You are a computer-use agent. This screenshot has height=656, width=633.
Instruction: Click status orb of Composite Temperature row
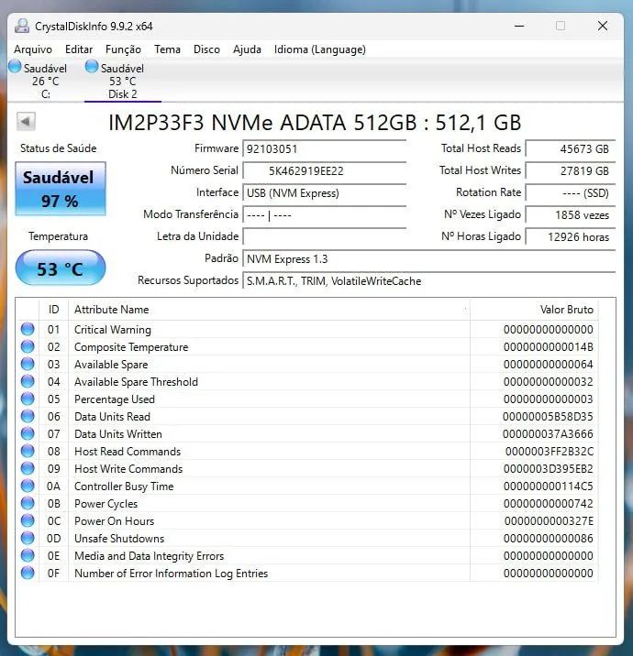[x=28, y=347]
